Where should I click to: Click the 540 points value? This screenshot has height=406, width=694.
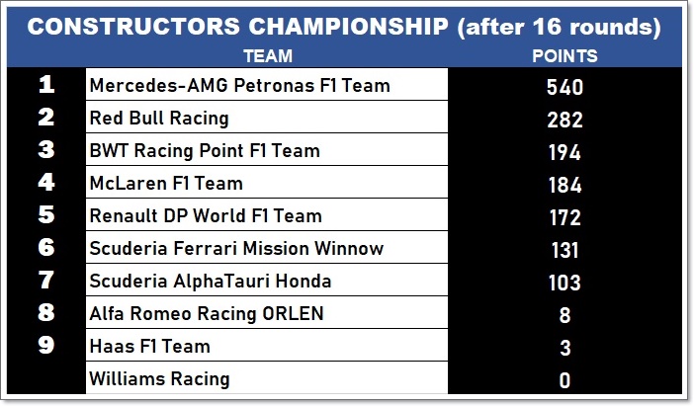(564, 87)
